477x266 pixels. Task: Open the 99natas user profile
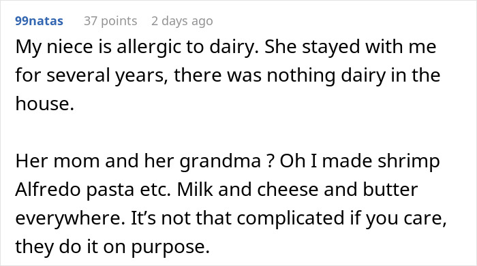coord(39,21)
